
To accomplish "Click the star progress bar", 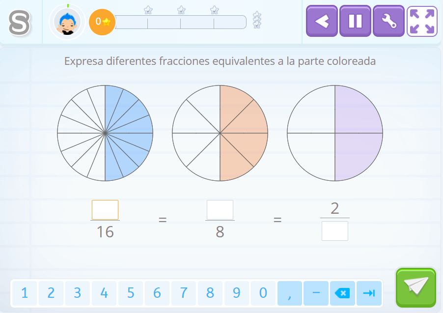I will pyautogui.click(x=181, y=22).
